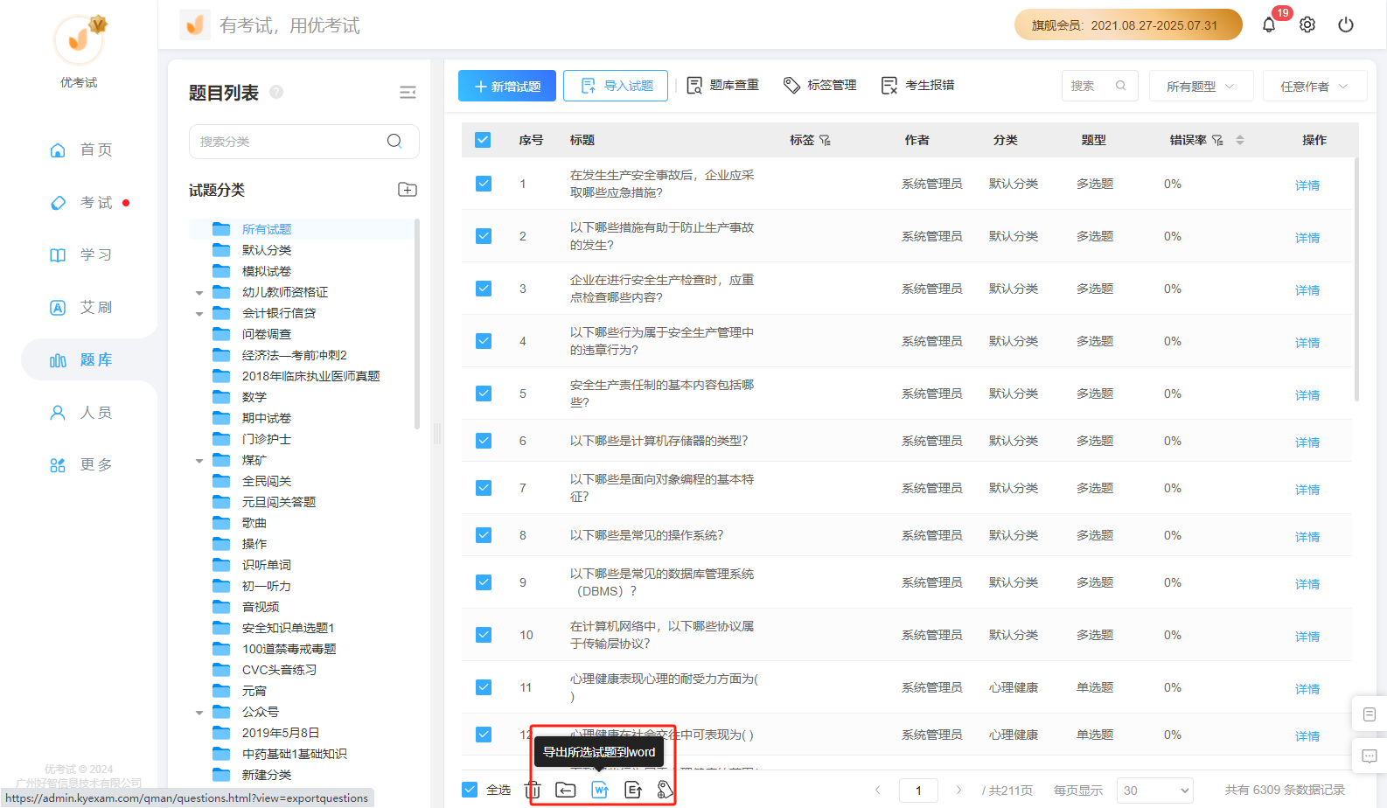Go to 考试 in sidebar
Screen dimensions: 1387x808
click(x=80, y=202)
